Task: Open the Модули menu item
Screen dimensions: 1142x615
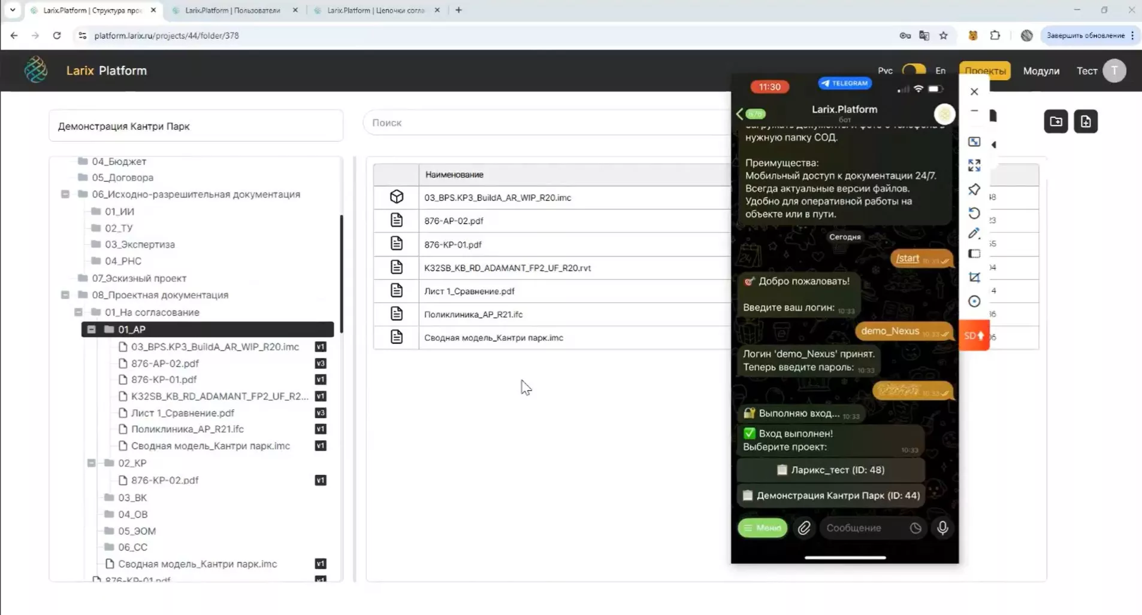Action: pyautogui.click(x=1041, y=71)
